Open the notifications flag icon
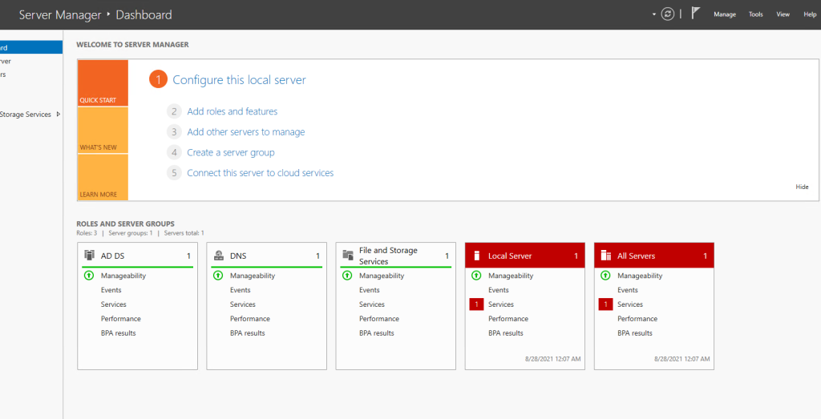Image resolution: width=821 pixels, height=419 pixels. 695,14
